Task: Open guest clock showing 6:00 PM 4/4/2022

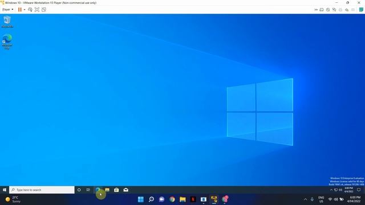Action: [x=348, y=190]
